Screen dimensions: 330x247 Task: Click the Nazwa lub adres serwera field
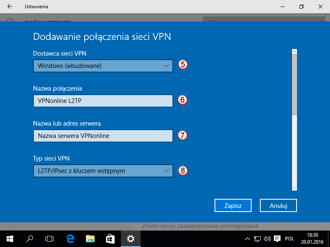point(103,136)
